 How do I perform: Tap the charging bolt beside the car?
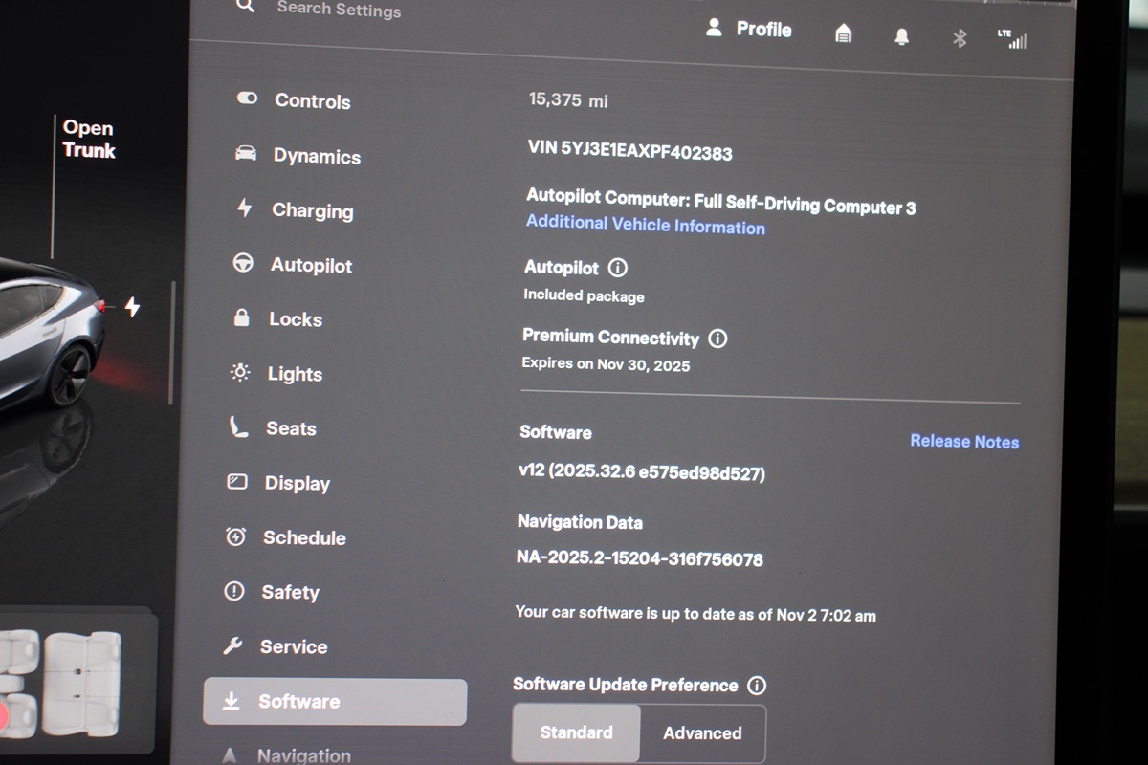tap(132, 307)
